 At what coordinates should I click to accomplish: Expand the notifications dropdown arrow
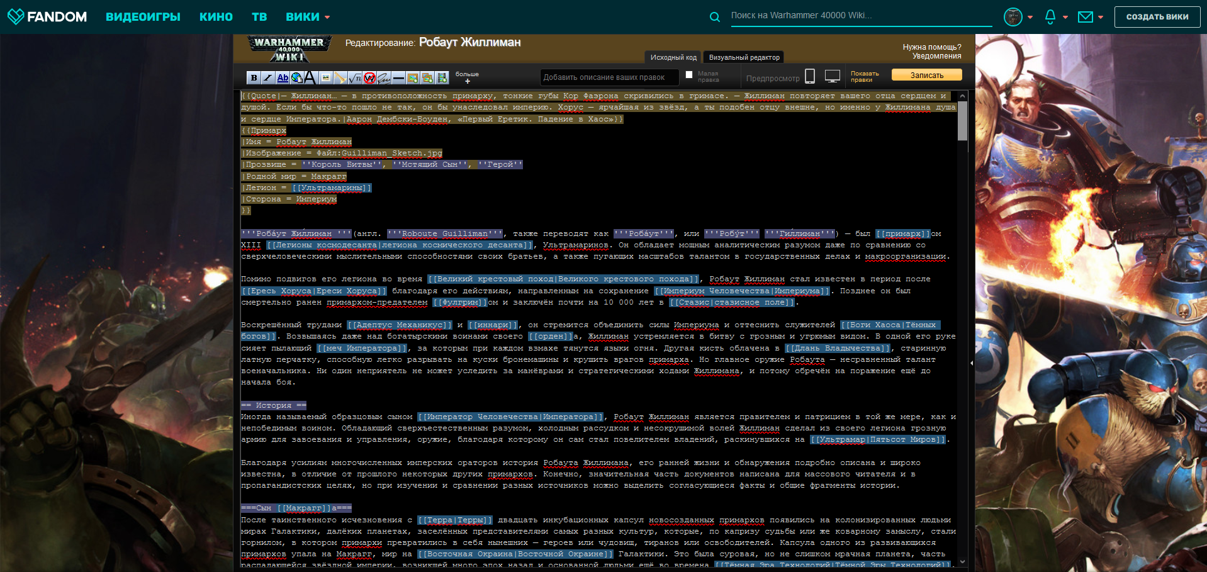pos(1065,18)
